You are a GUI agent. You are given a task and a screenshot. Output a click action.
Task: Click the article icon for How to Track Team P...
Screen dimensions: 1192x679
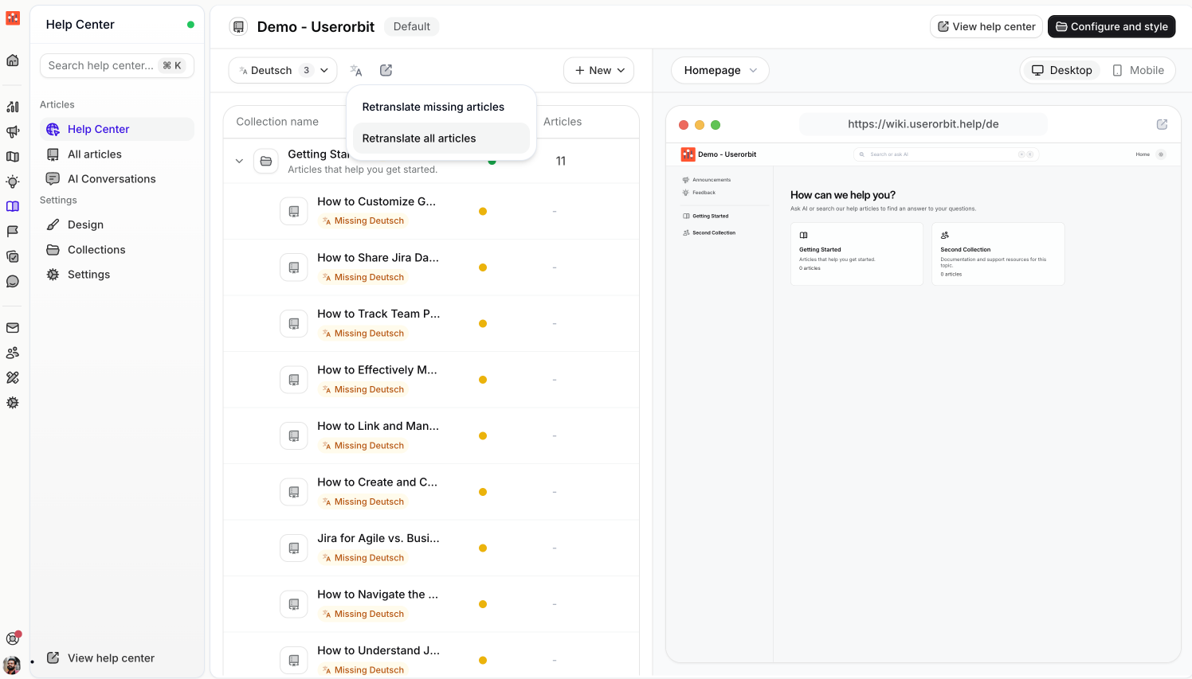click(294, 324)
